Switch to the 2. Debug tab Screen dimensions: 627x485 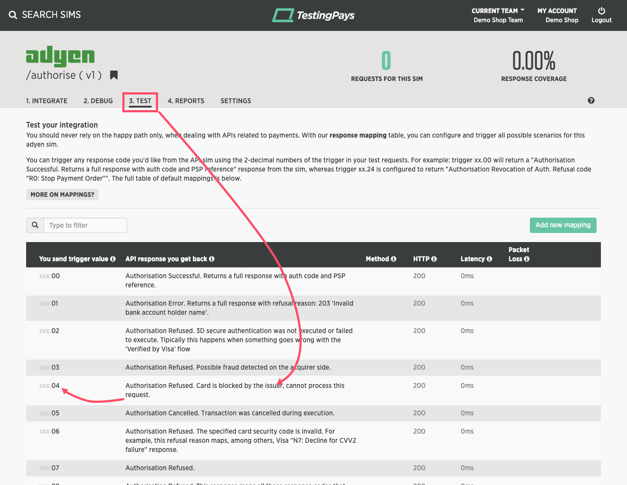(x=98, y=101)
